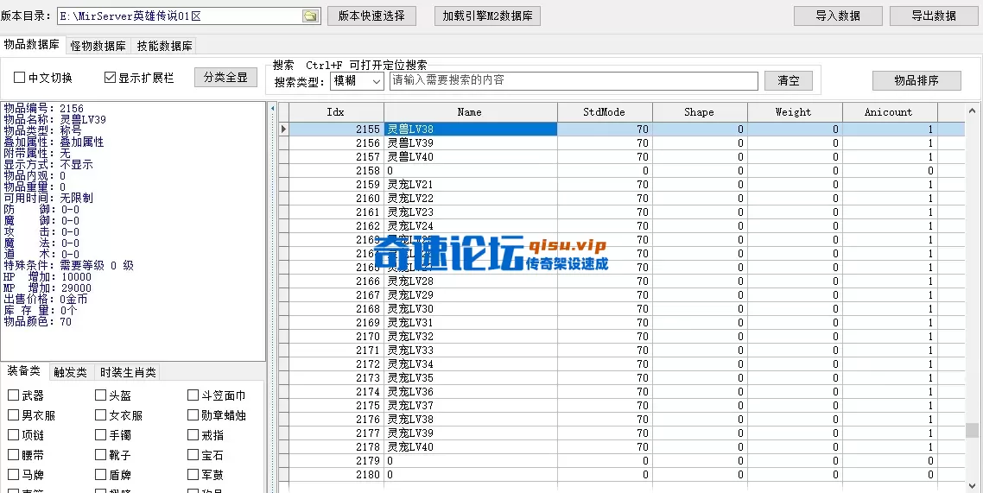Click the Shape column header
This screenshot has height=493, width=983.
(700, 112)
